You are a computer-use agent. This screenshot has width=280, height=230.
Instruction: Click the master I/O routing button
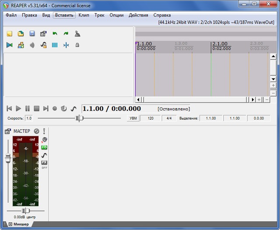[x=44, y=147]
